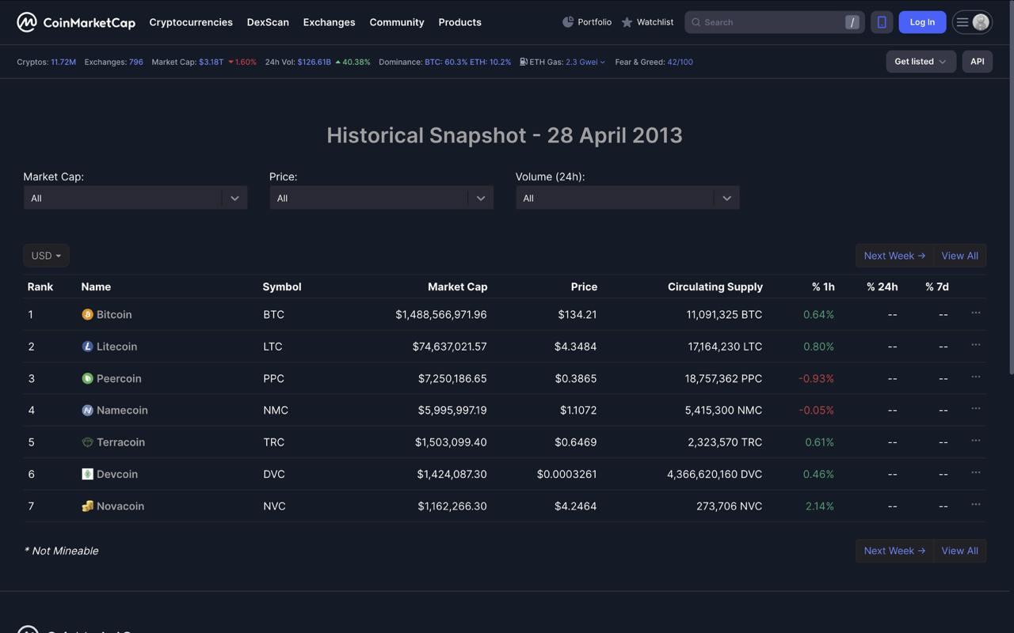The image size is (1014, 633).
Task: Click the Namecoin coin icon
Action: (x=88, y=410)
